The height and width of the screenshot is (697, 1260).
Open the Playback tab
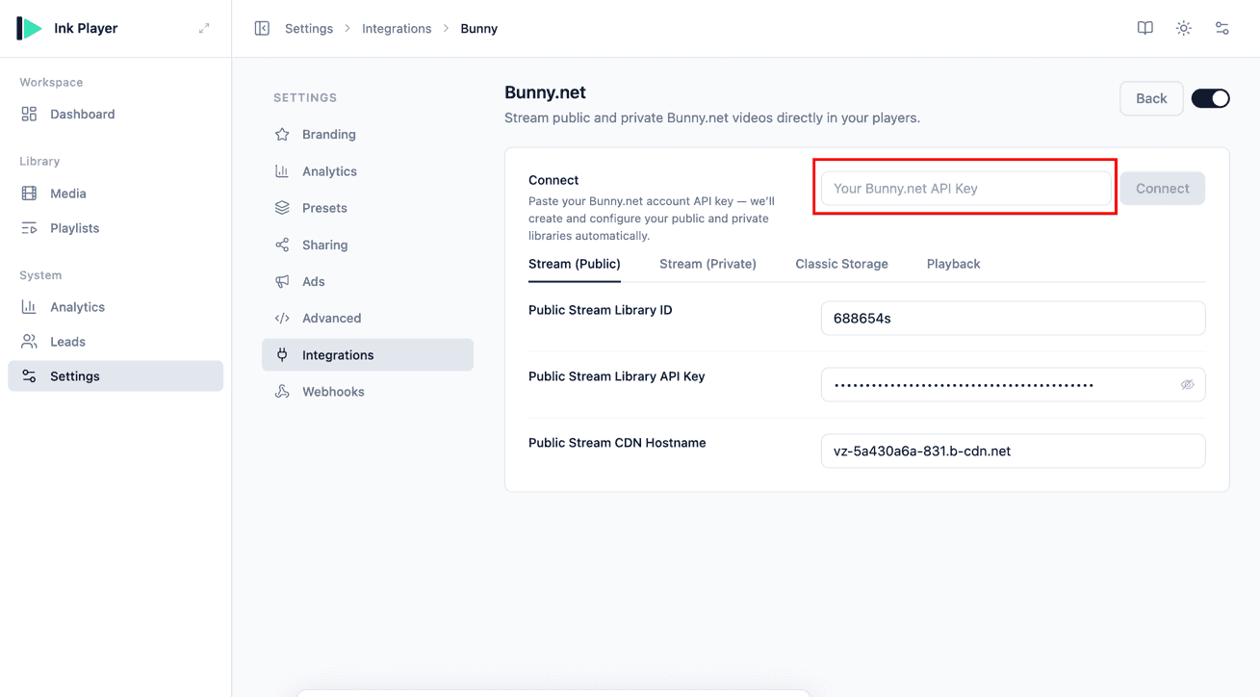[953, 264]
